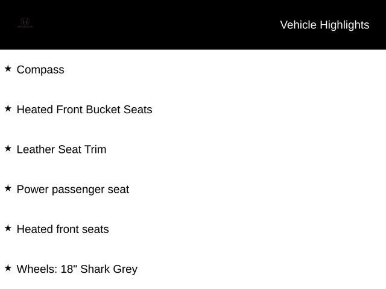Click the word Trim in the Leather highlight
Image resolution: width=386 pixels, height=289 pixels.
click(95, 149)
